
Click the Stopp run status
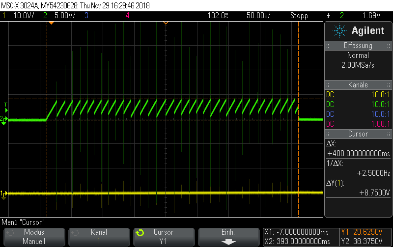pos(299,16)
